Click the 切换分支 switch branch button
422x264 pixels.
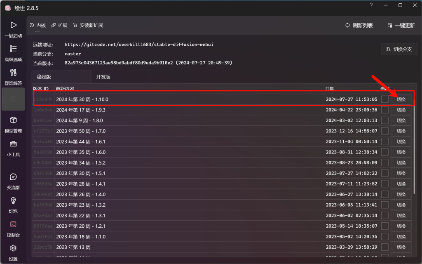click(x=399, y=49)
